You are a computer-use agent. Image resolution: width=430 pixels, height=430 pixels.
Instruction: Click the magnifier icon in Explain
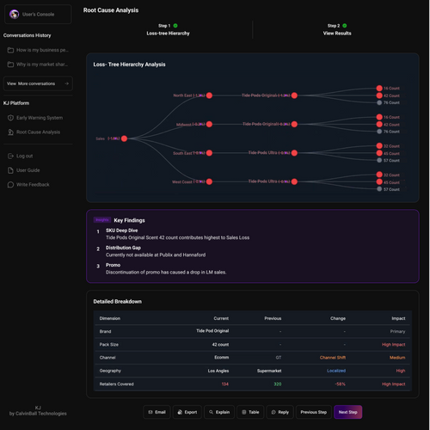211,412
